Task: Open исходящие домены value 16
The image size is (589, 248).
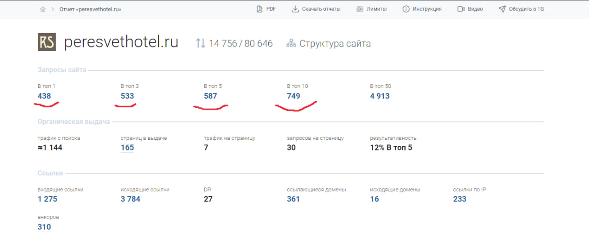Action: click(375, 199)
